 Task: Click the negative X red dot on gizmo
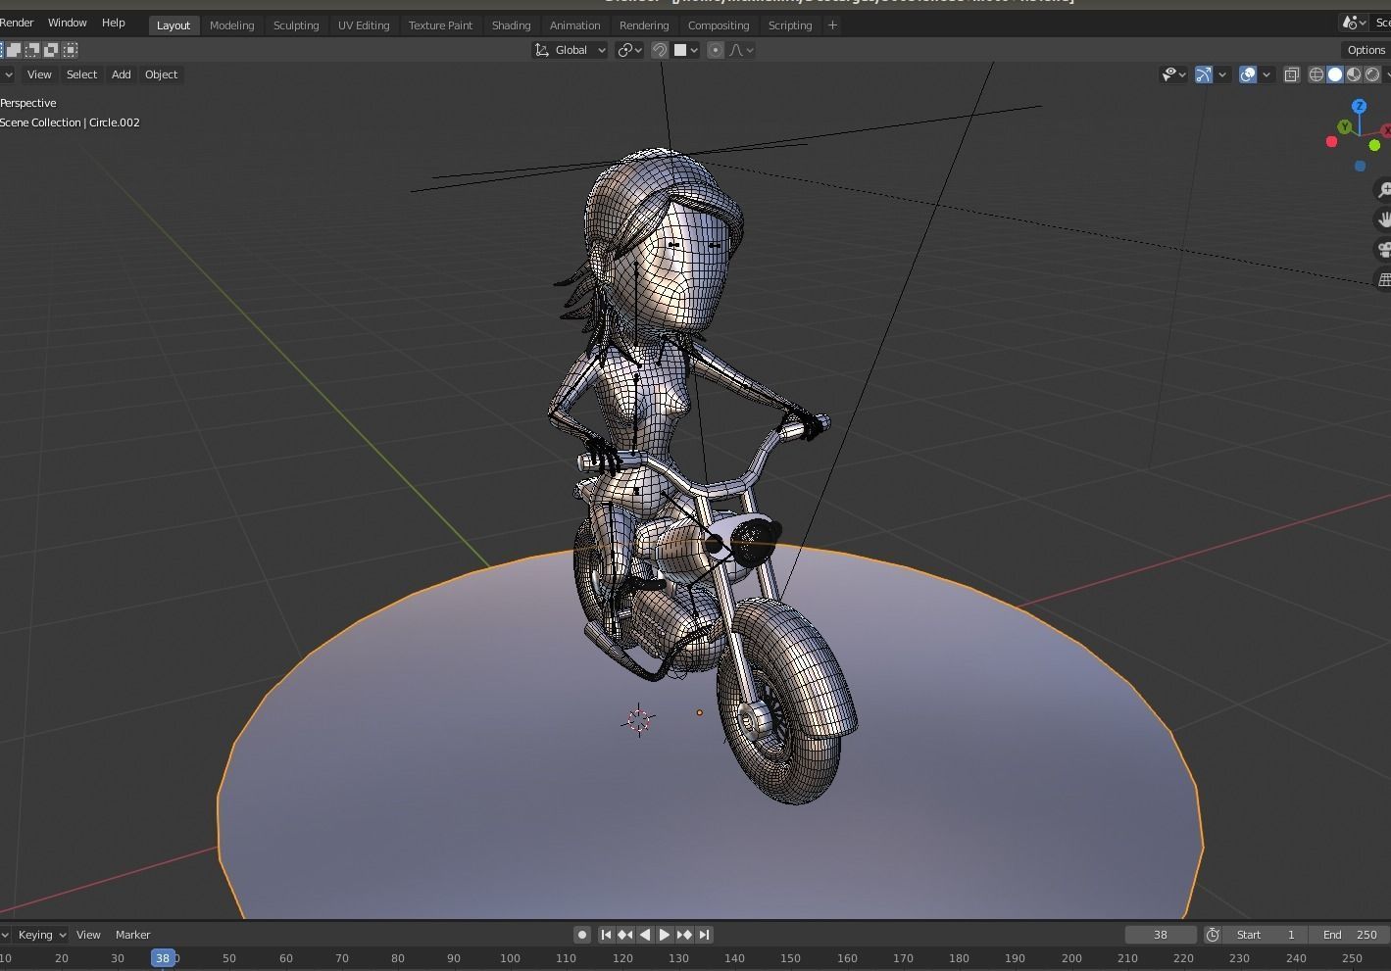click(x=1331, y=142)
